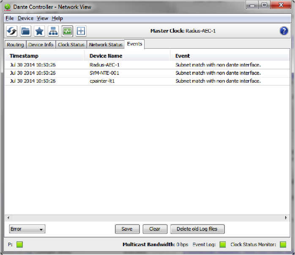Open the Load Preset folder icon
The width and height of the screenshot is (295, 255).
pos(26,31)
